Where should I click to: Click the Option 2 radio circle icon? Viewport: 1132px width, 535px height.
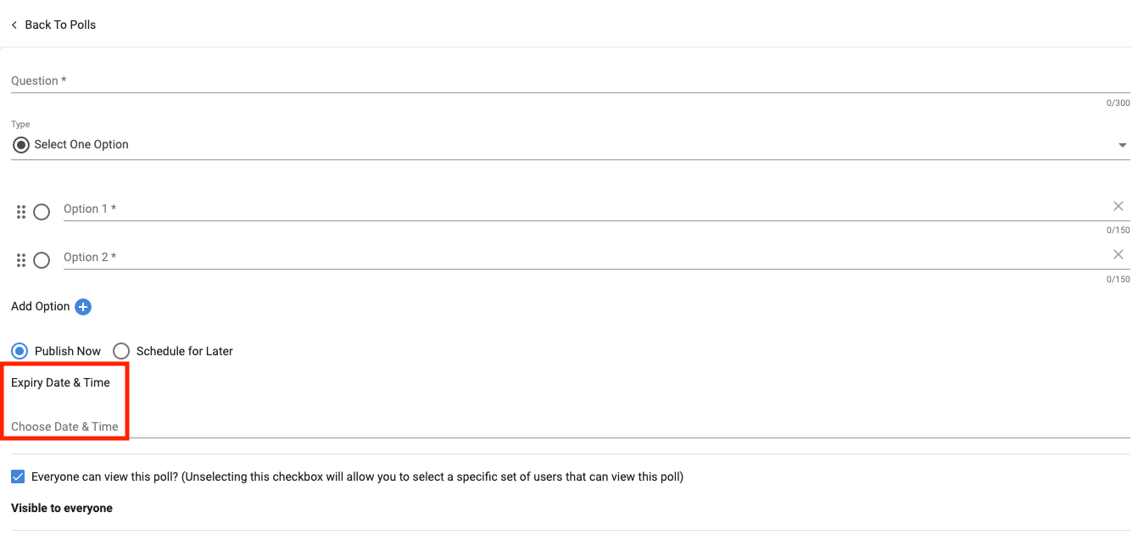point(42,260)
